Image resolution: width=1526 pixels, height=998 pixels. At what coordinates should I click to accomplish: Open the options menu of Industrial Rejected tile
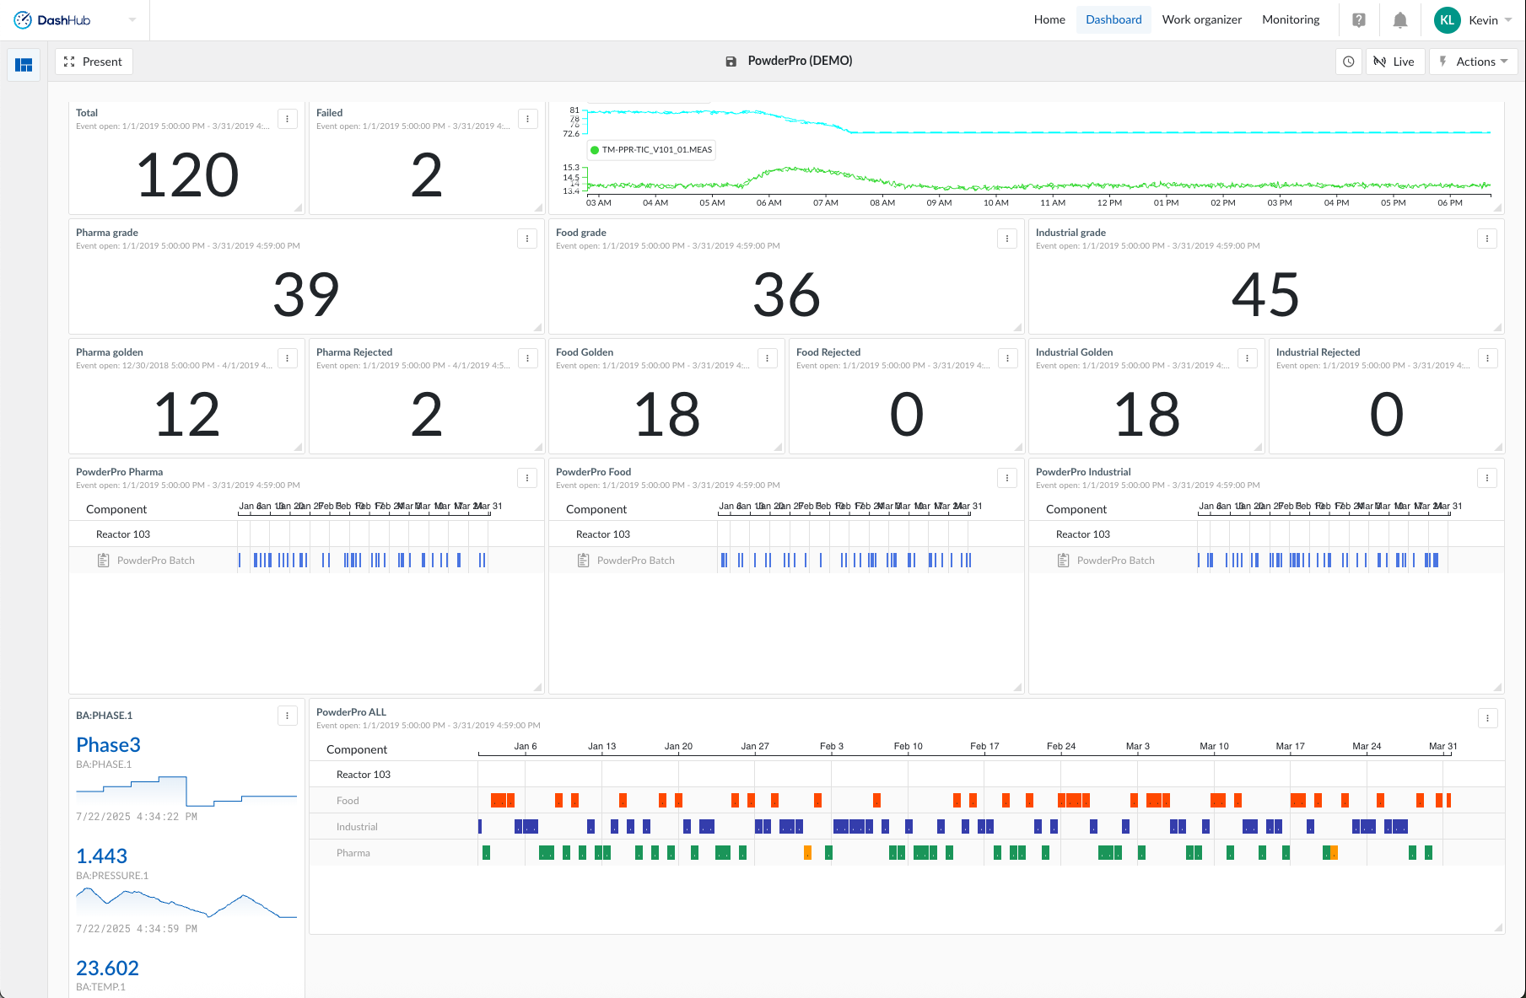(1487, 358)
